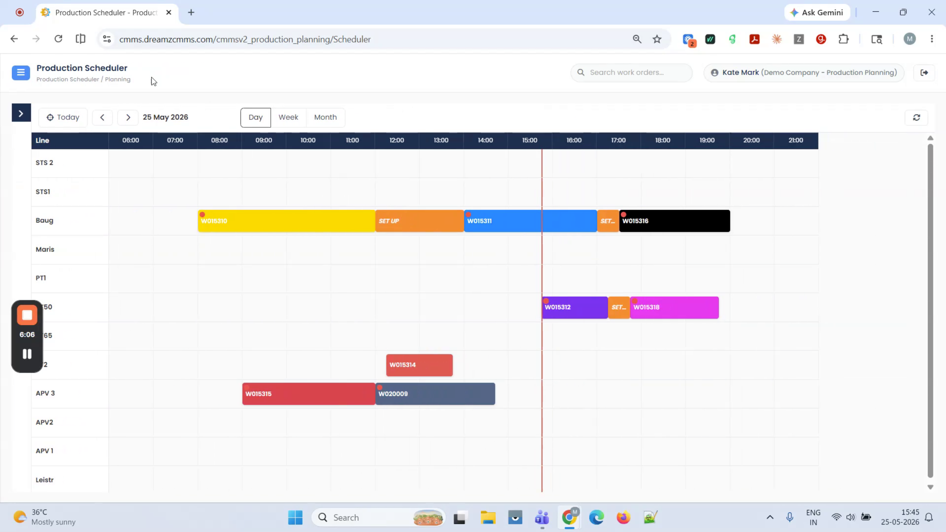
Task: Select the small setup block before W015318
Action: [619, 307]
